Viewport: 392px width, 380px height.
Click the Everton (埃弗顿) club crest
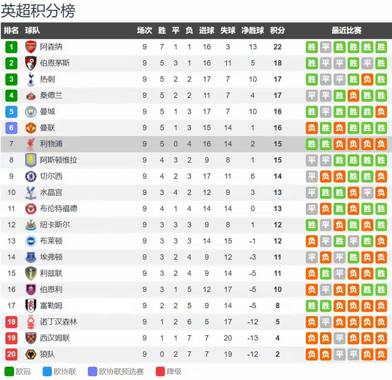click(31, 257)
